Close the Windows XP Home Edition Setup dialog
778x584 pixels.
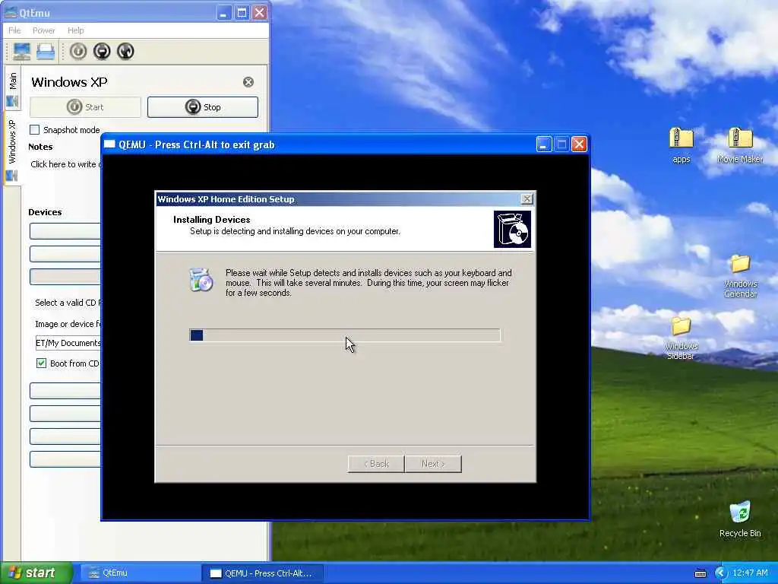coord(527,199)
